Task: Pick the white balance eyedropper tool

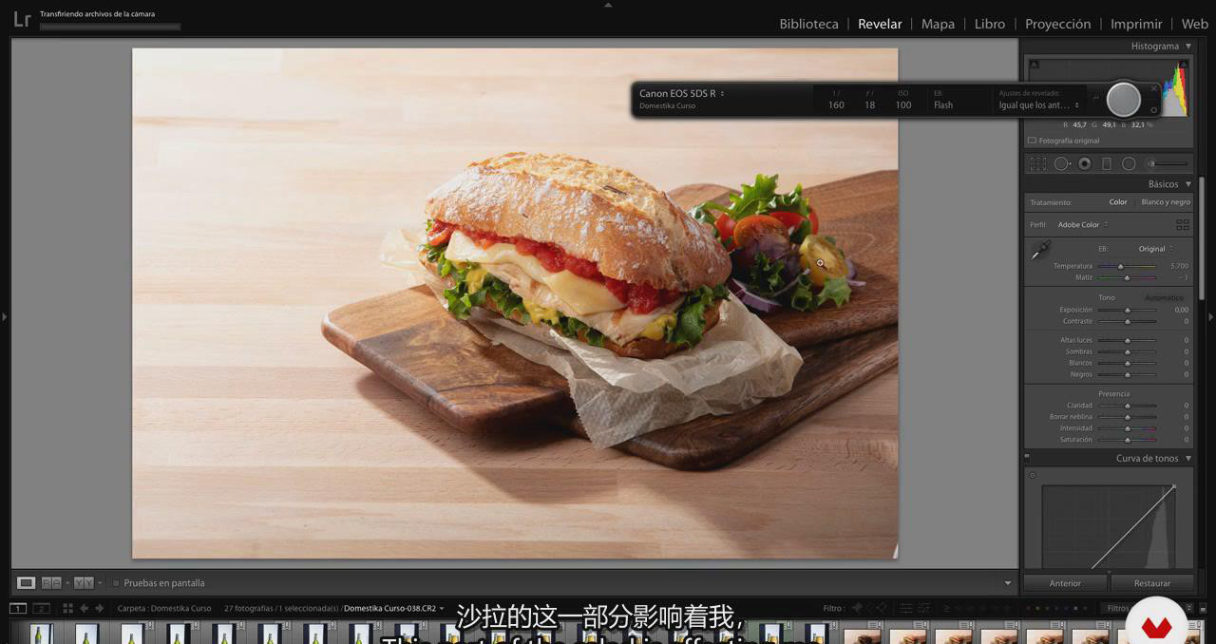Action: pyautogui.click(x=1040, y=251)
